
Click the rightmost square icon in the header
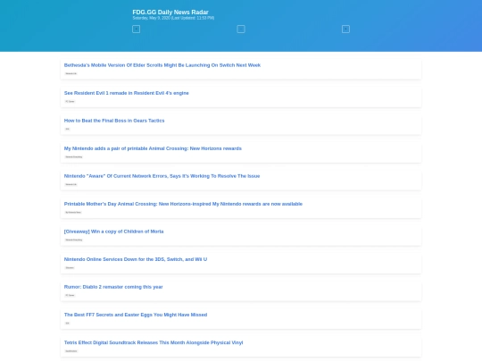tap(345, 29)
